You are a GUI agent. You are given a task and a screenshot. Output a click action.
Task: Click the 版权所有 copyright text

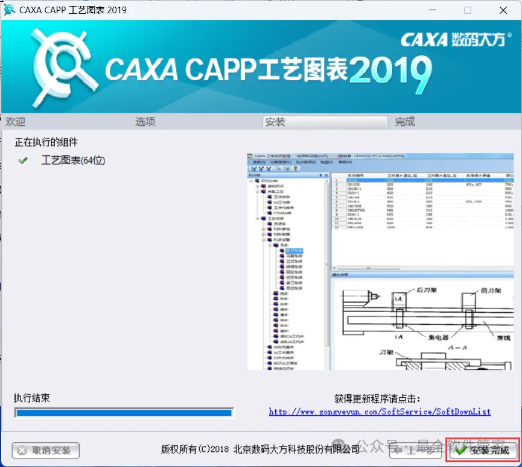pyautogui.click(x=260, y=450)
